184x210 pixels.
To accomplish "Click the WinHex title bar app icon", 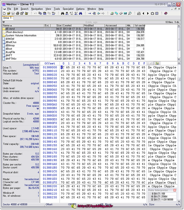I will (4, 4).
